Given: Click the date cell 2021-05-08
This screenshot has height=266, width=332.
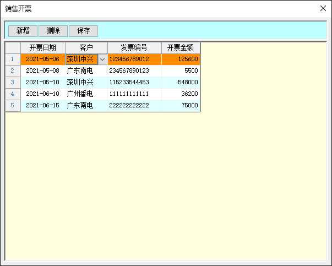Looking at the screenshot, I should [x=42, y=71].
